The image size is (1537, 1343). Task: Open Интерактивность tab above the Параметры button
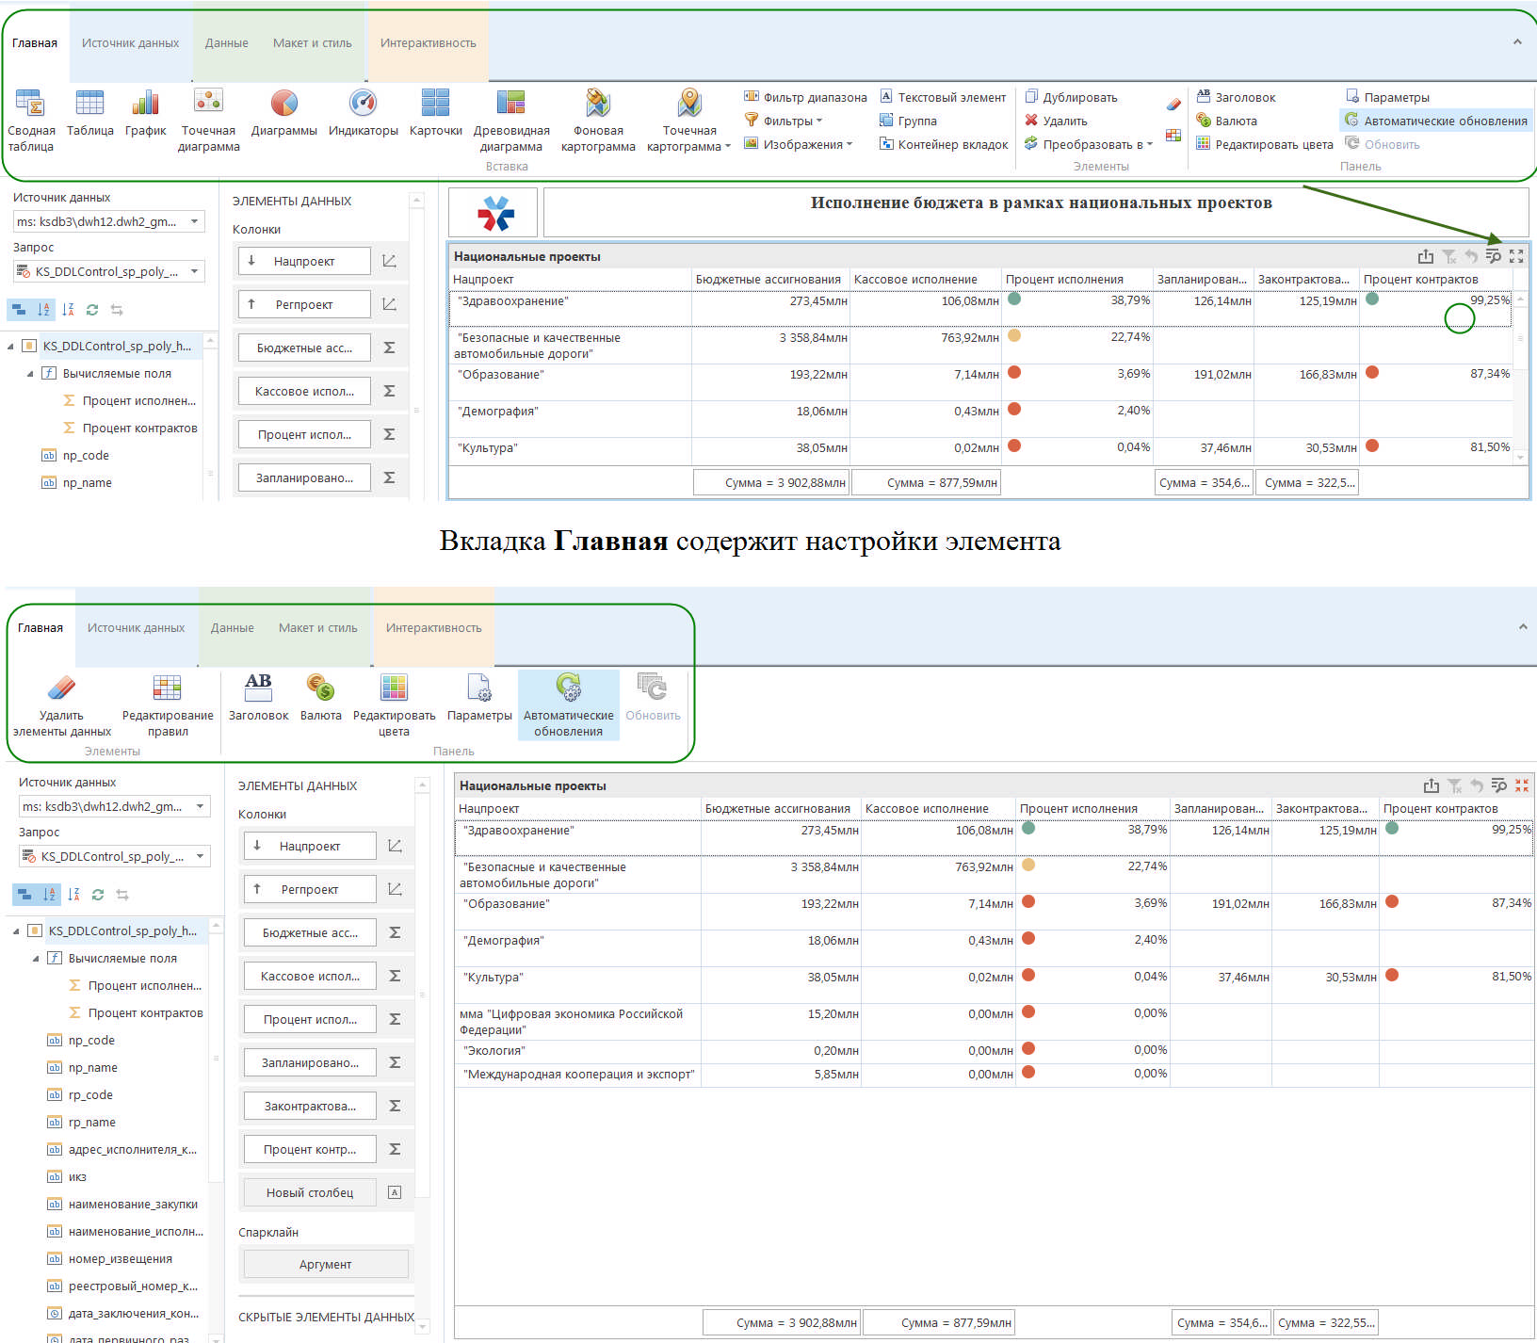pyautogui.click(x=433, y=628)
